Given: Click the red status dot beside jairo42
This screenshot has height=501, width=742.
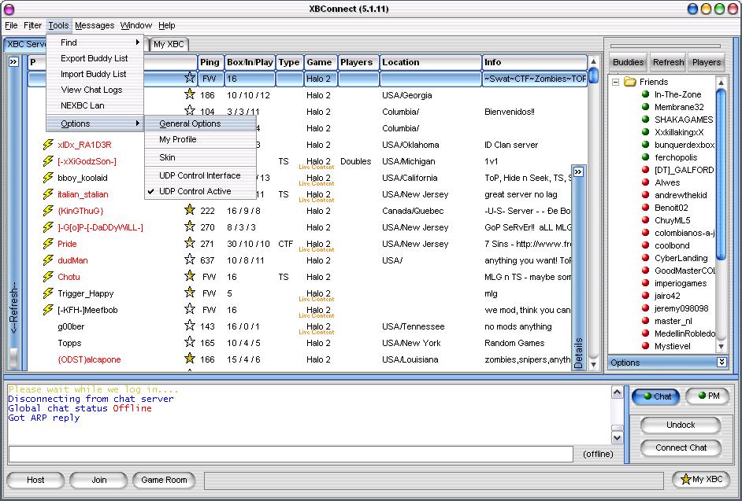Looking at the screenshot, I should click(x=645, y=296).
